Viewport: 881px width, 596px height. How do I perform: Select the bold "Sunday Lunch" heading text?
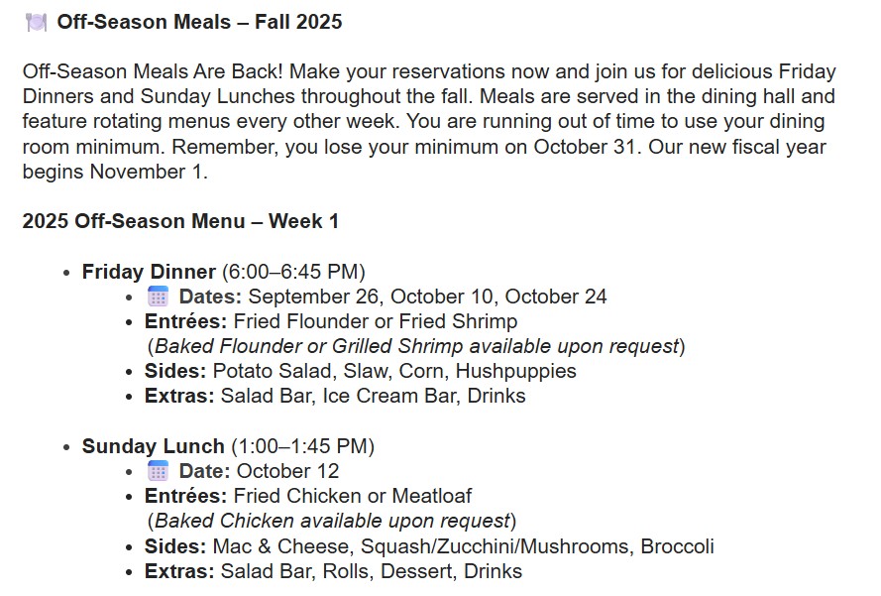[153, 446]
